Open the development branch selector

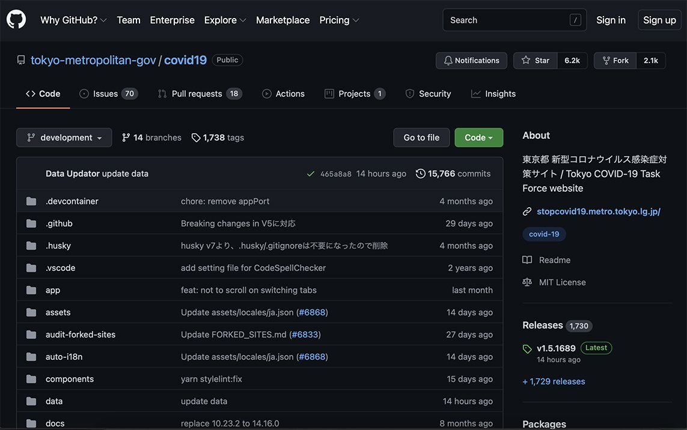point(64,138)
